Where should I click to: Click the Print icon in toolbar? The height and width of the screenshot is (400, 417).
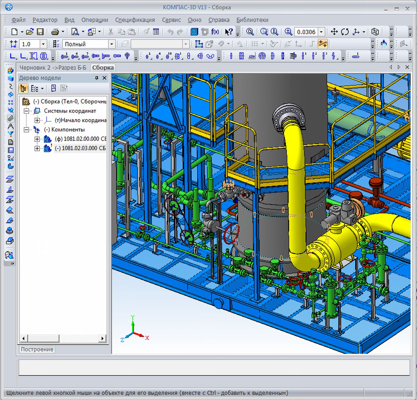55,32
